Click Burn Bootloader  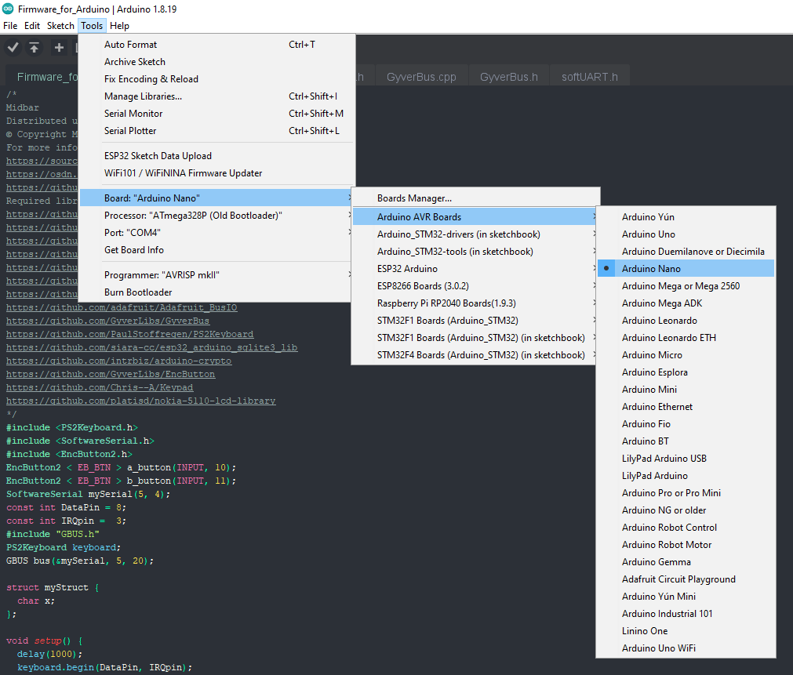(x=216, y=292)
